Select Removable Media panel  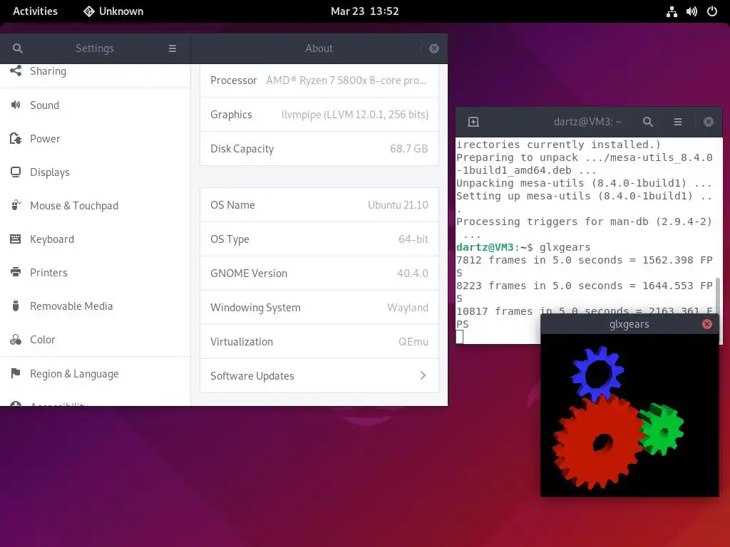(96, 306)
